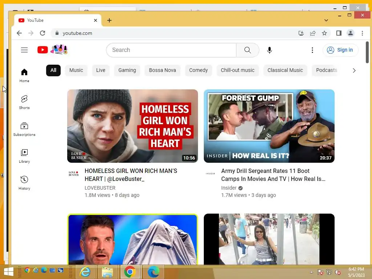The width and height of the screenshot is (372, 279).
Task: Click the YouTube search input field
Action: (171, 50)
